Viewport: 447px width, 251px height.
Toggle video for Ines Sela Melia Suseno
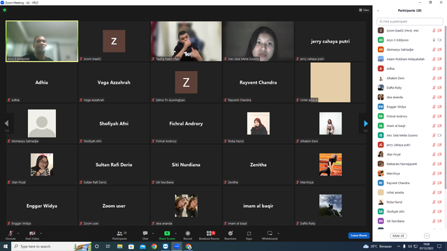click(439, 135)
